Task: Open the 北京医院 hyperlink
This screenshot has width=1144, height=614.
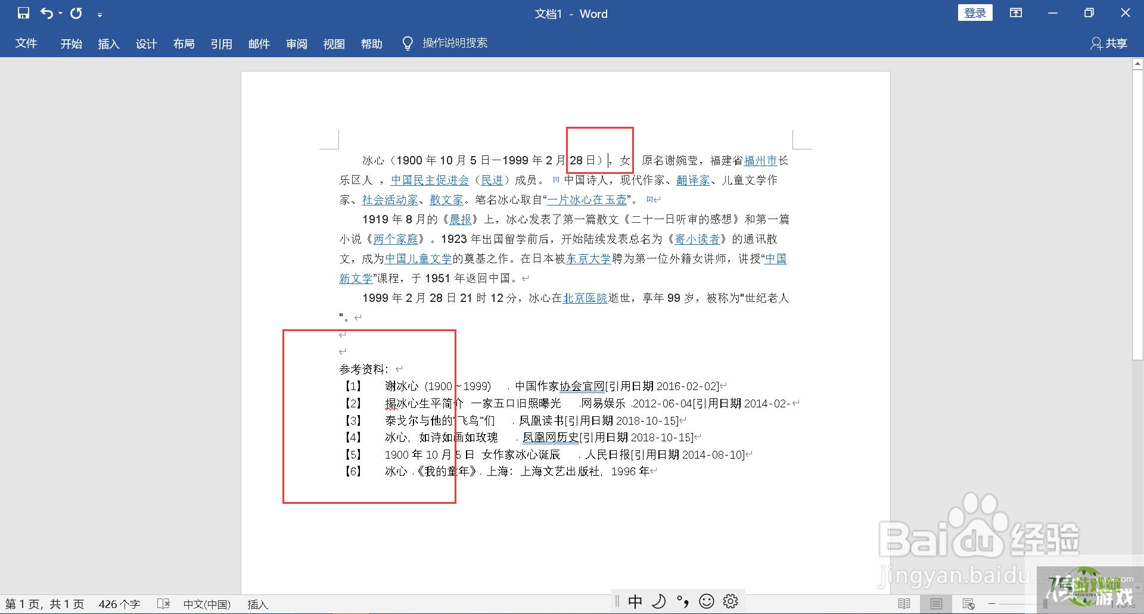Action: (585, 298)
